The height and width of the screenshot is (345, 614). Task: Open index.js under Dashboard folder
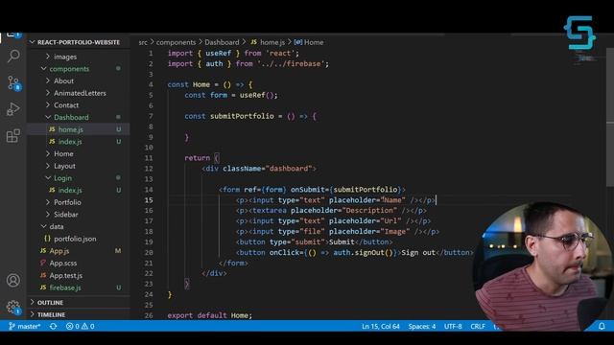pos(70,142)
